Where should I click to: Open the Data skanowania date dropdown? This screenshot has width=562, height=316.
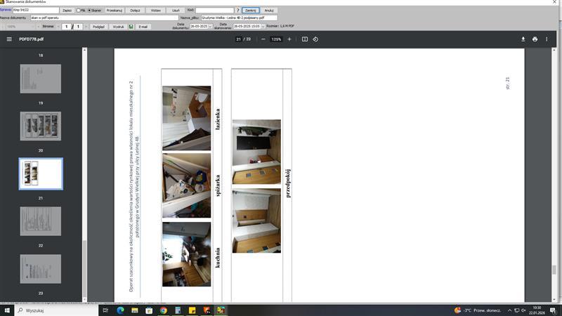pos(263,27)
